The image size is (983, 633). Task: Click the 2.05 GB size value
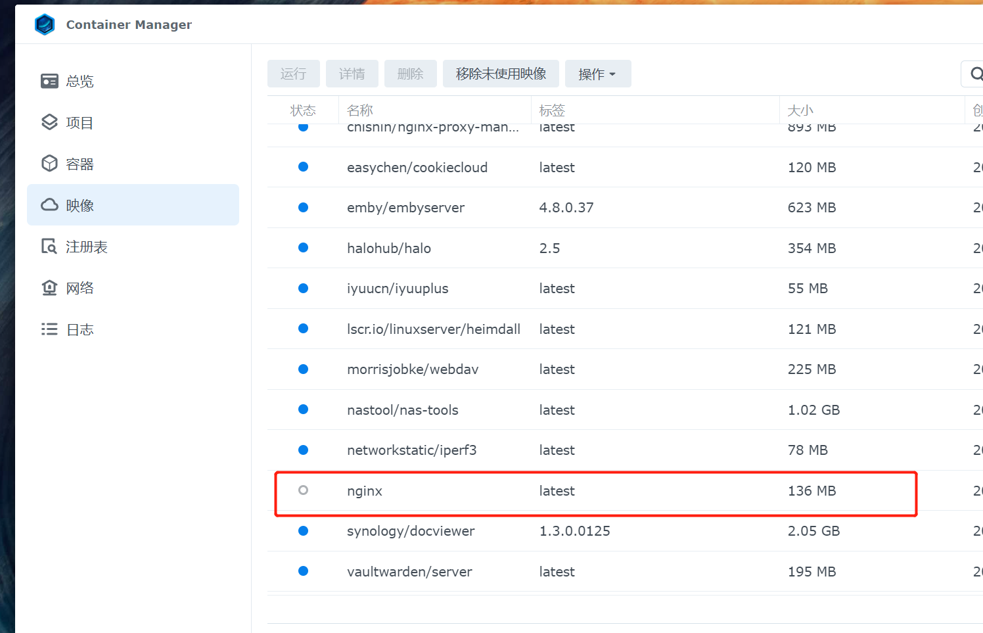[x=814, y=531]
